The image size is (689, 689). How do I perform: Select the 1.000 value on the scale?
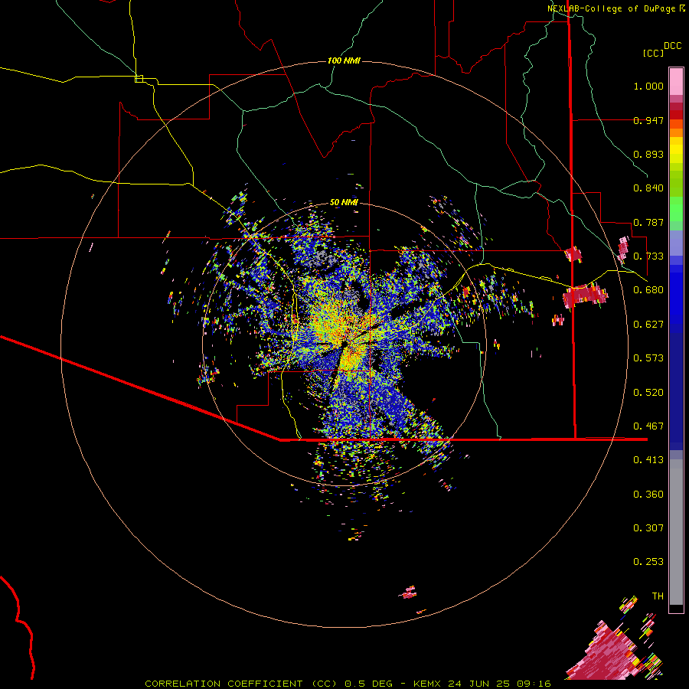(648, 86)
